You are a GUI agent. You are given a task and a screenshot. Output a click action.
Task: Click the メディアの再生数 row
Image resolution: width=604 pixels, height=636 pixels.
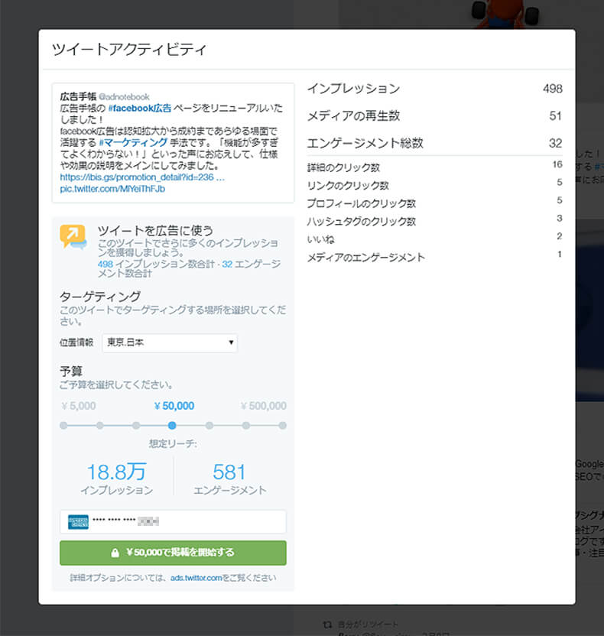point(434,115)
